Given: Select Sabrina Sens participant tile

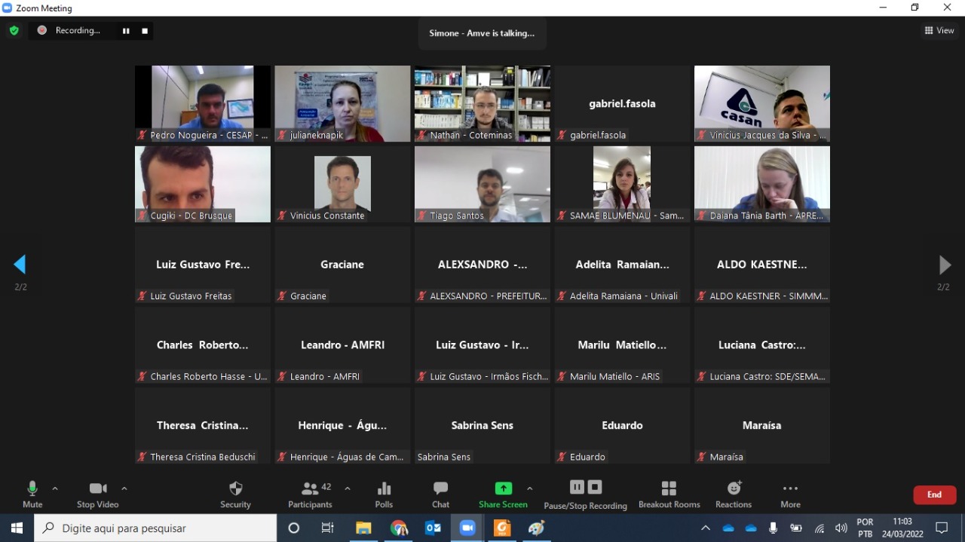Looking at the screenshot, I should pos(482,426).
